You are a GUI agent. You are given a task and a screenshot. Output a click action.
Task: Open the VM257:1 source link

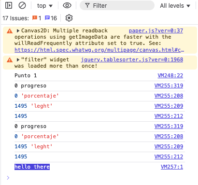tap(172, 167)
